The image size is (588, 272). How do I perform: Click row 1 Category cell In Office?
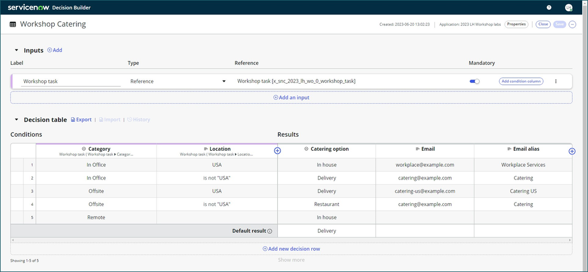point(97,165)
